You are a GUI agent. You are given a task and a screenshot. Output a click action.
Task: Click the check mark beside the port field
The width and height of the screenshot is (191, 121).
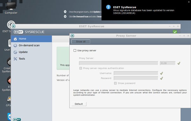pos(179,63)
